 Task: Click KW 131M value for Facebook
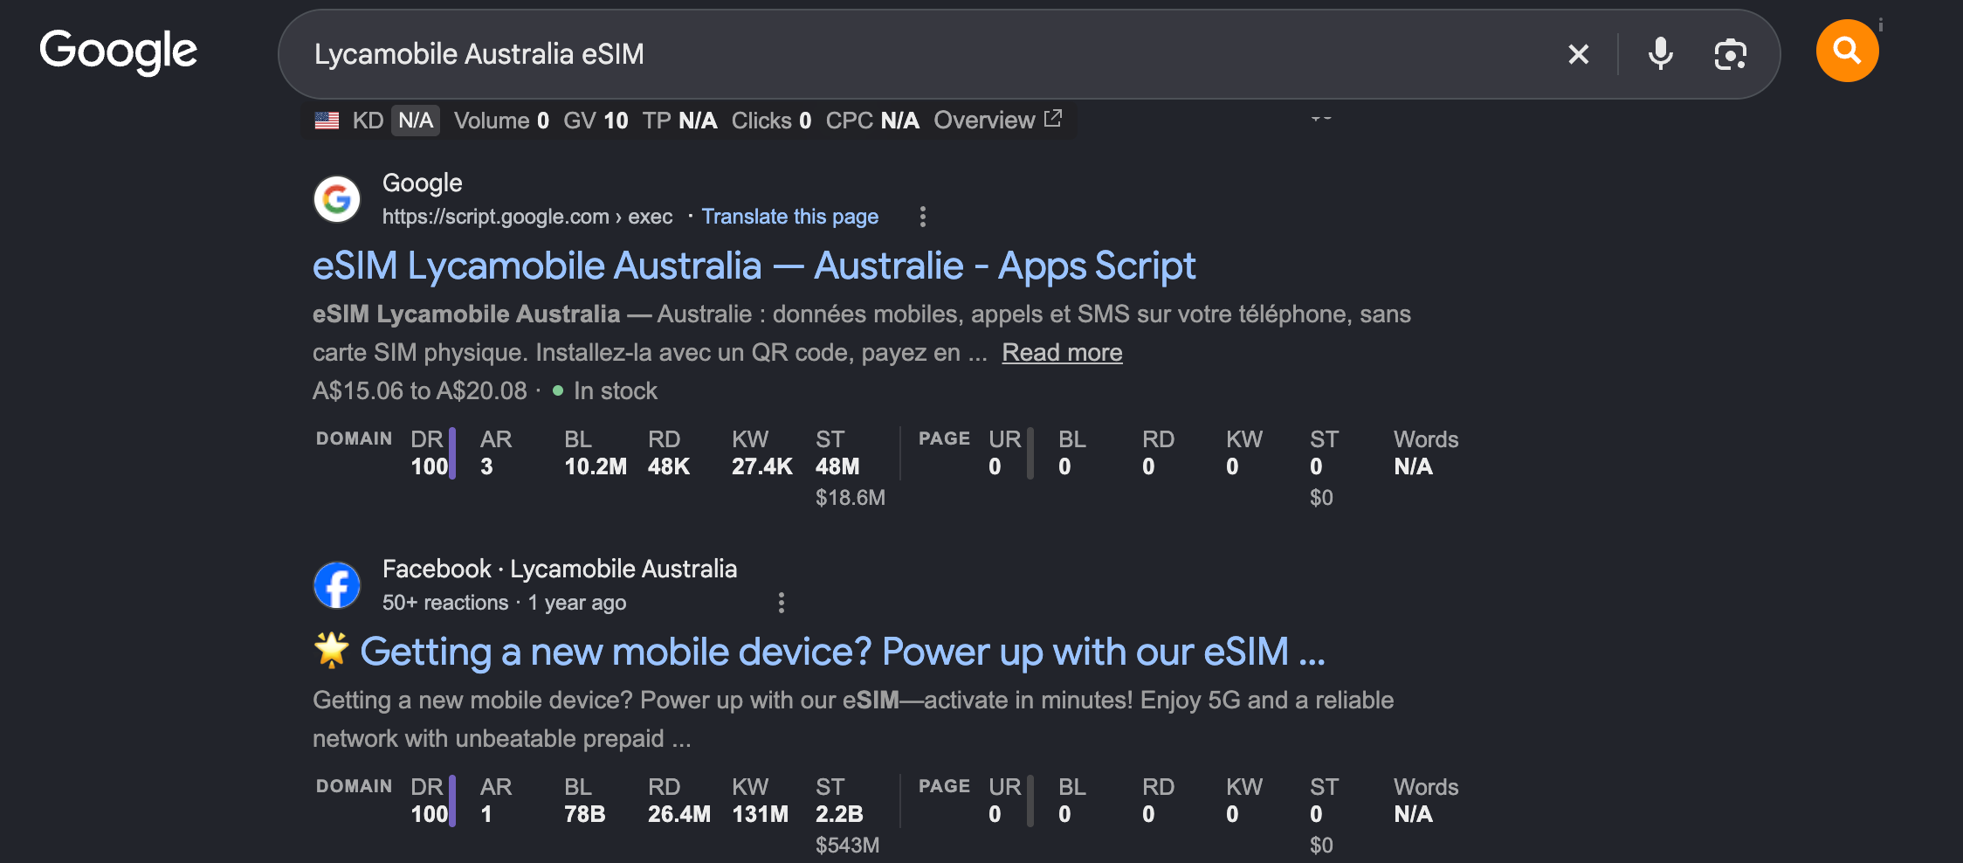point(760,814)
